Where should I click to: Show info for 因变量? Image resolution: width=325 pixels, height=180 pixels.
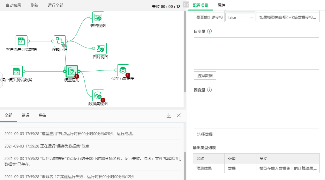coord(209,90)
